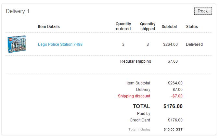Click the TOTAL label

(141, 106)
